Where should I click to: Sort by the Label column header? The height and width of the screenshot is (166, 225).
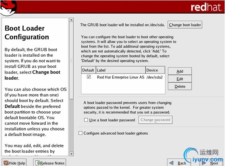[120, 70]
